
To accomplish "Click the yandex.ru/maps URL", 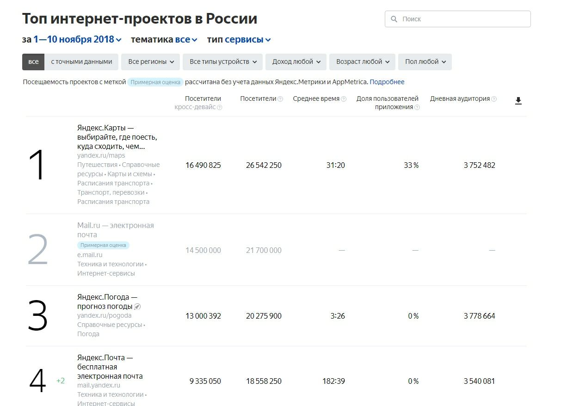I will click(101, 156).
